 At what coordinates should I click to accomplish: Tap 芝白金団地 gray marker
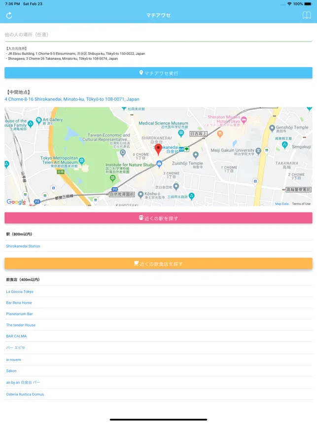(x=176, y=186)
